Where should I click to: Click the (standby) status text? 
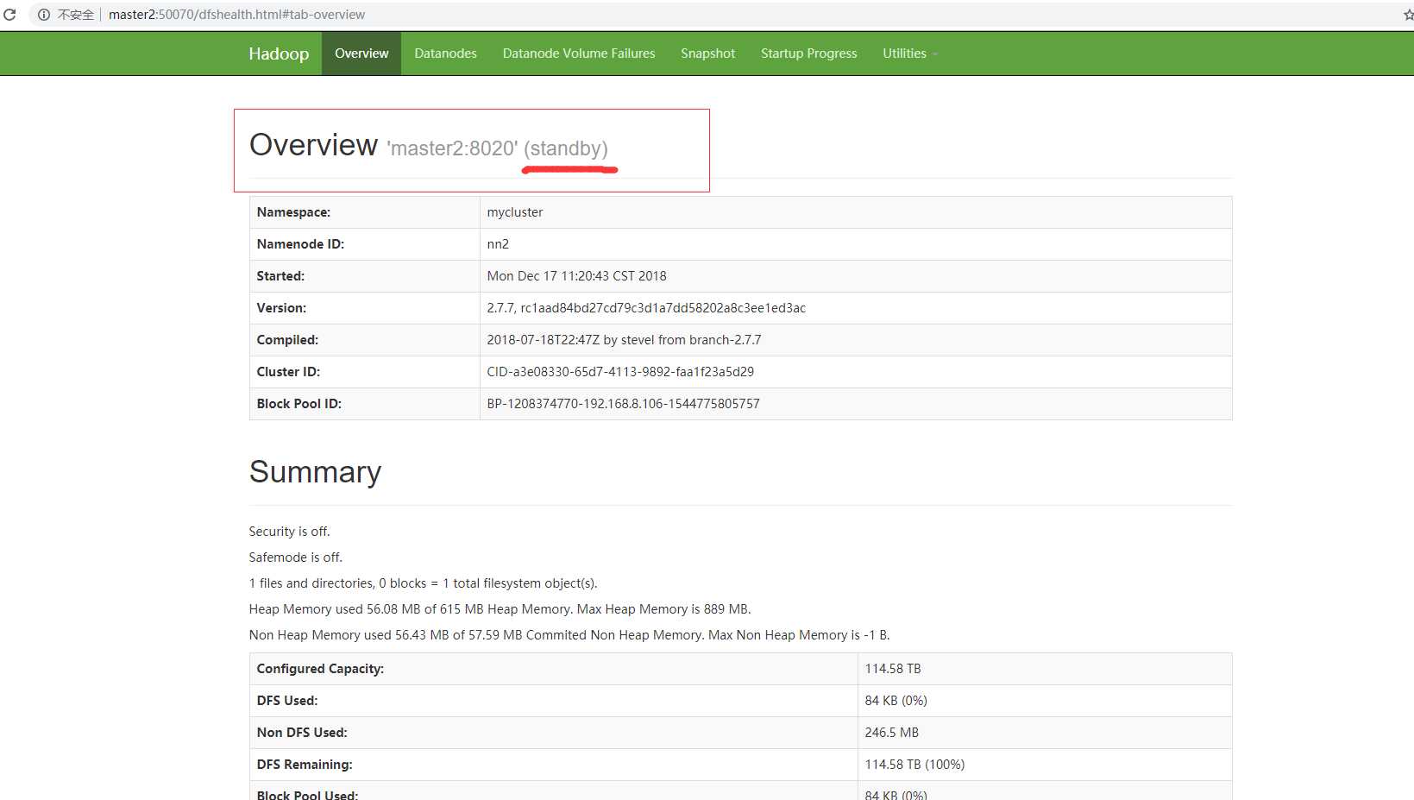pyautogui.click(x=566, y=148)
